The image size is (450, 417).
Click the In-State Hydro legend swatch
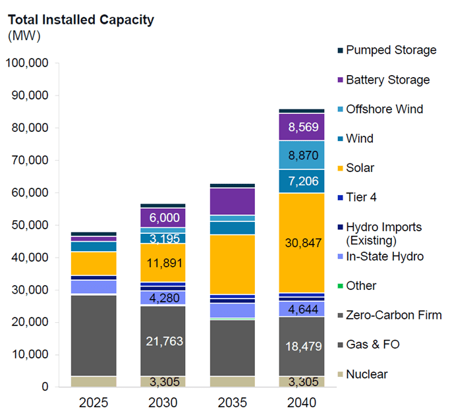point(340,257)
